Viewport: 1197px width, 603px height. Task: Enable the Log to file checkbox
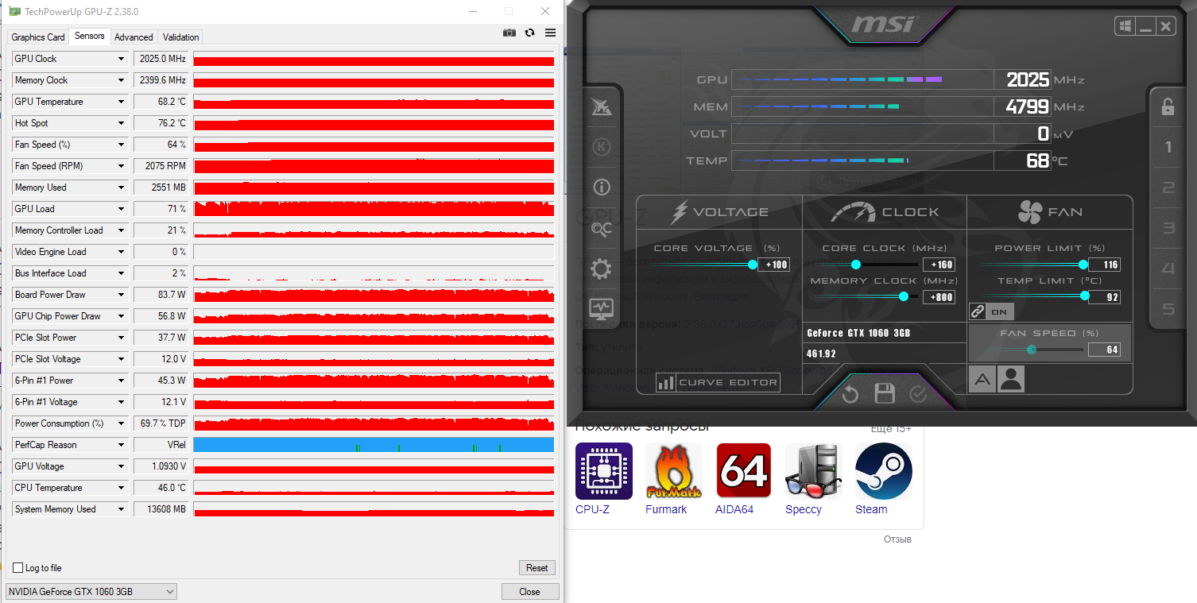[18, 568]
